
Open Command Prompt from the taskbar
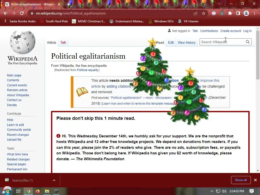point(56,191)
